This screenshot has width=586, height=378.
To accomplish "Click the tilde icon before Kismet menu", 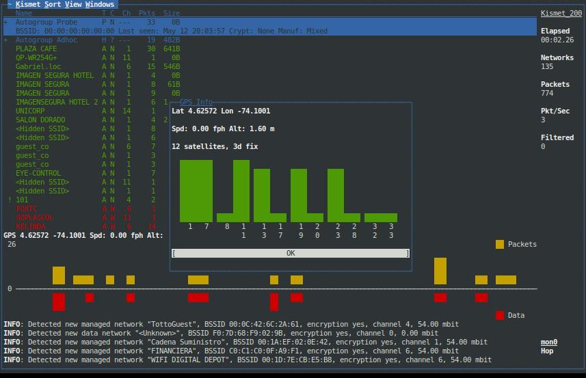I will click(10, 4).
